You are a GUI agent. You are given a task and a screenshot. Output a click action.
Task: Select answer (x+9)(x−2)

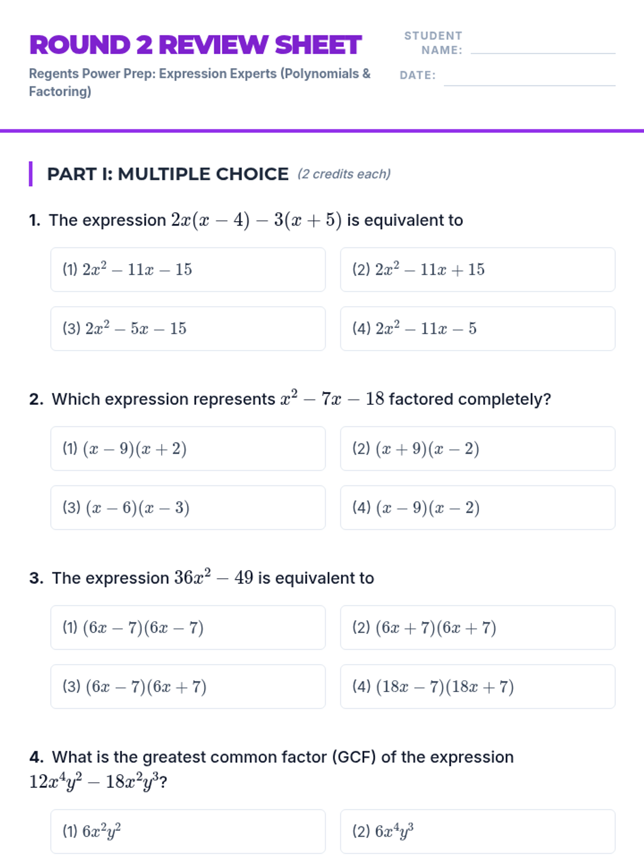(478, 449)
